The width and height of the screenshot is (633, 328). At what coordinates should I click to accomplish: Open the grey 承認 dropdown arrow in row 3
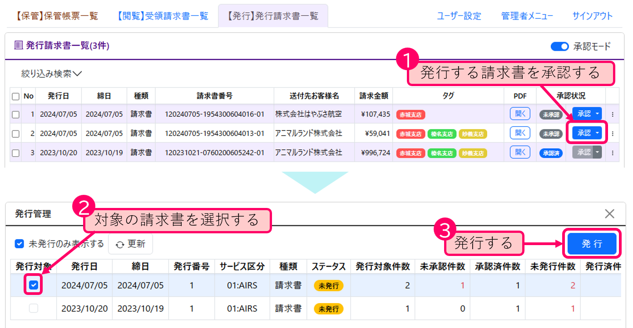[x=598, y=152]
